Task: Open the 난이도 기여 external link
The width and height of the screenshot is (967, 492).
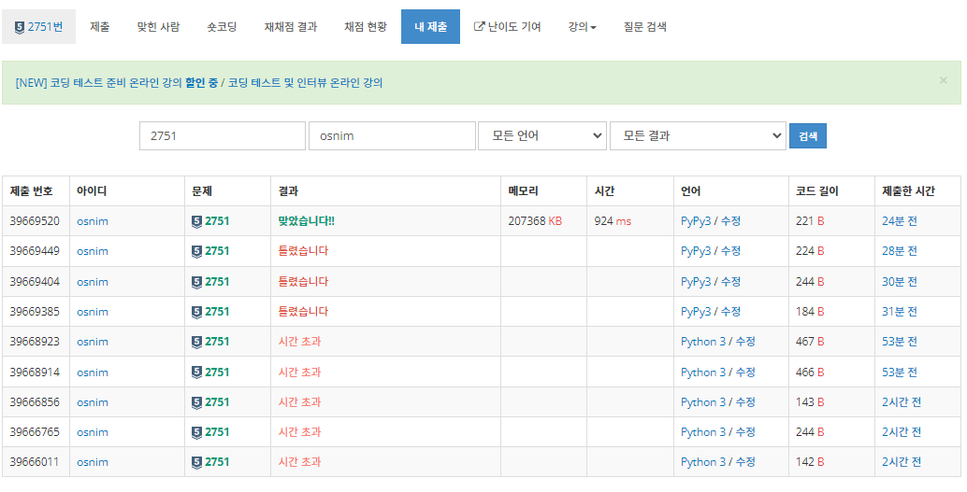Action: 507,26
